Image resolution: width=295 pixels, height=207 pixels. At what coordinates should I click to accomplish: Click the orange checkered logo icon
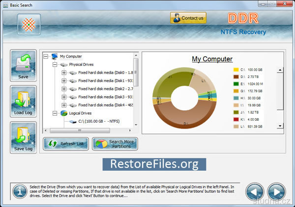(x=29, y=25)
